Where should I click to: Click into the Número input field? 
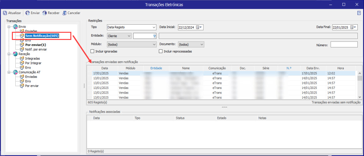(x=344, y=45)
